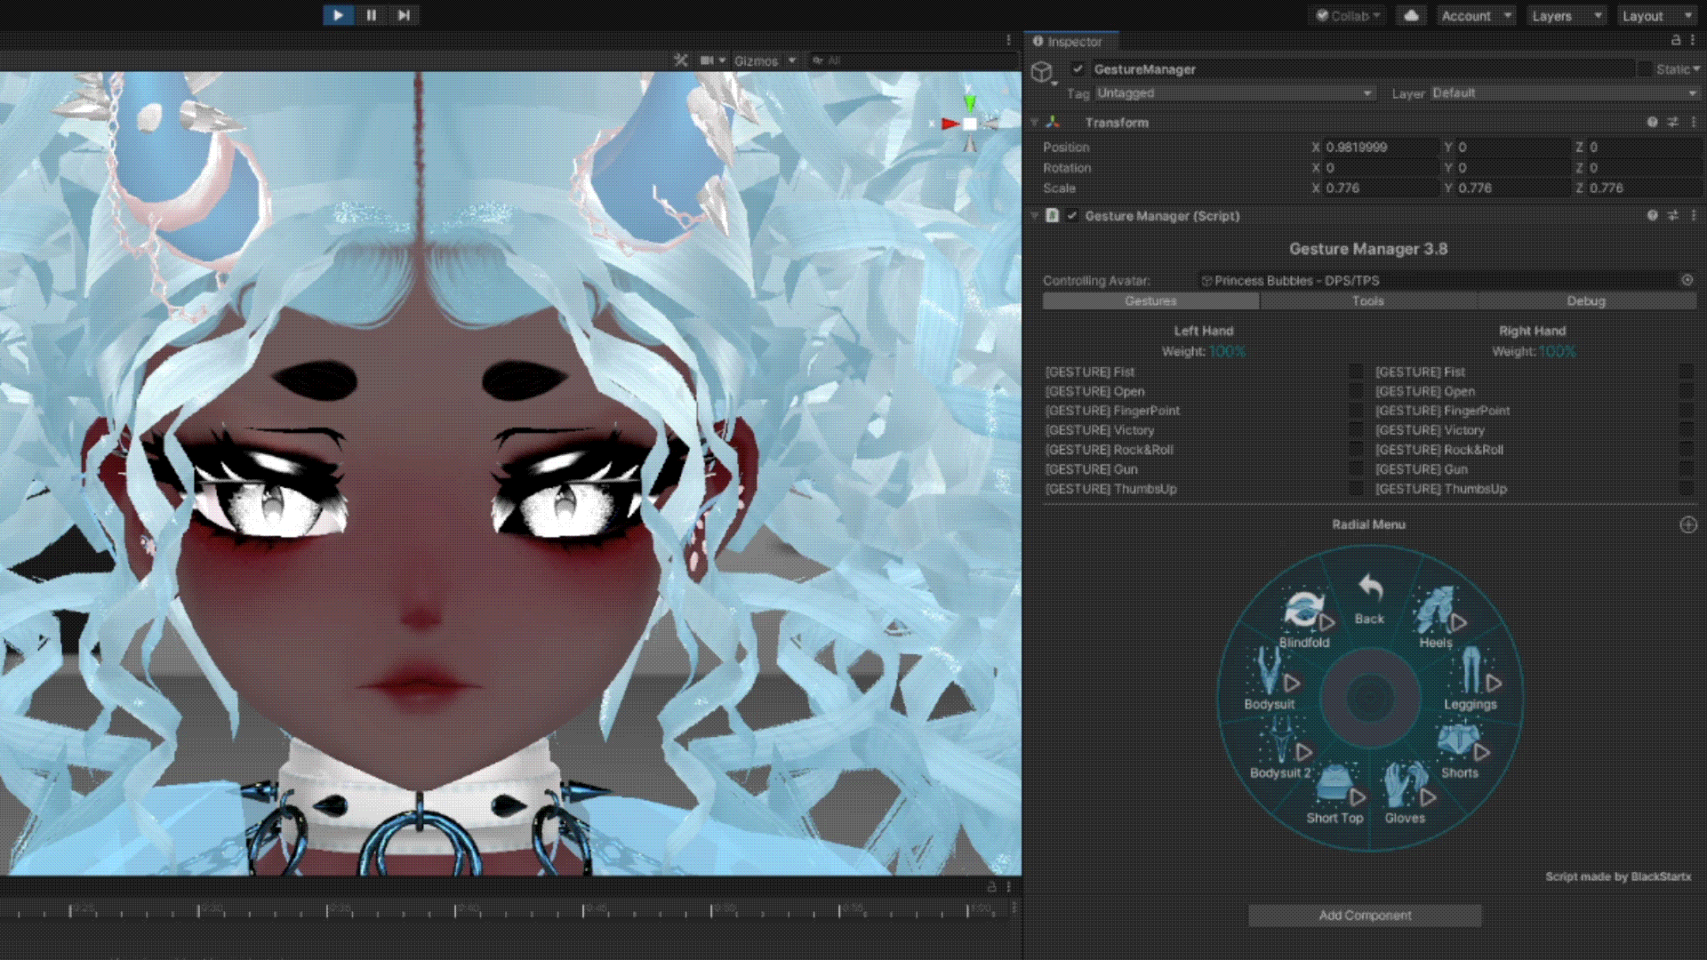The image size is (1707, 960).
Task: Toggle the Static checkbox
Action: (1645, 68)
